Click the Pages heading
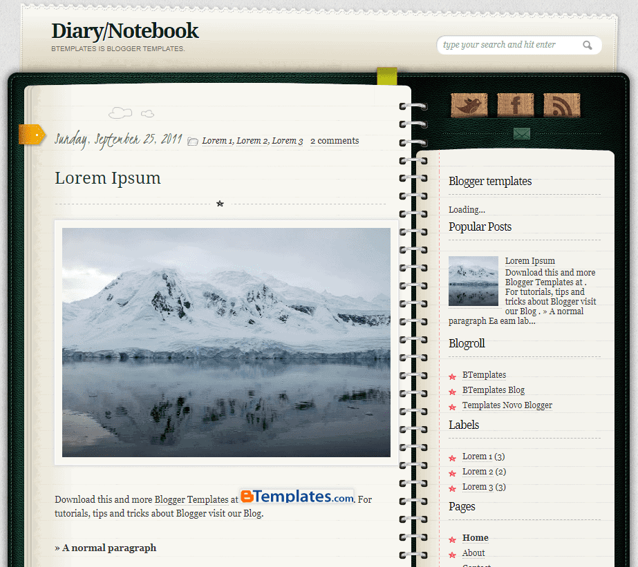Screen dimensions: 638x567 tap(462, 506)
